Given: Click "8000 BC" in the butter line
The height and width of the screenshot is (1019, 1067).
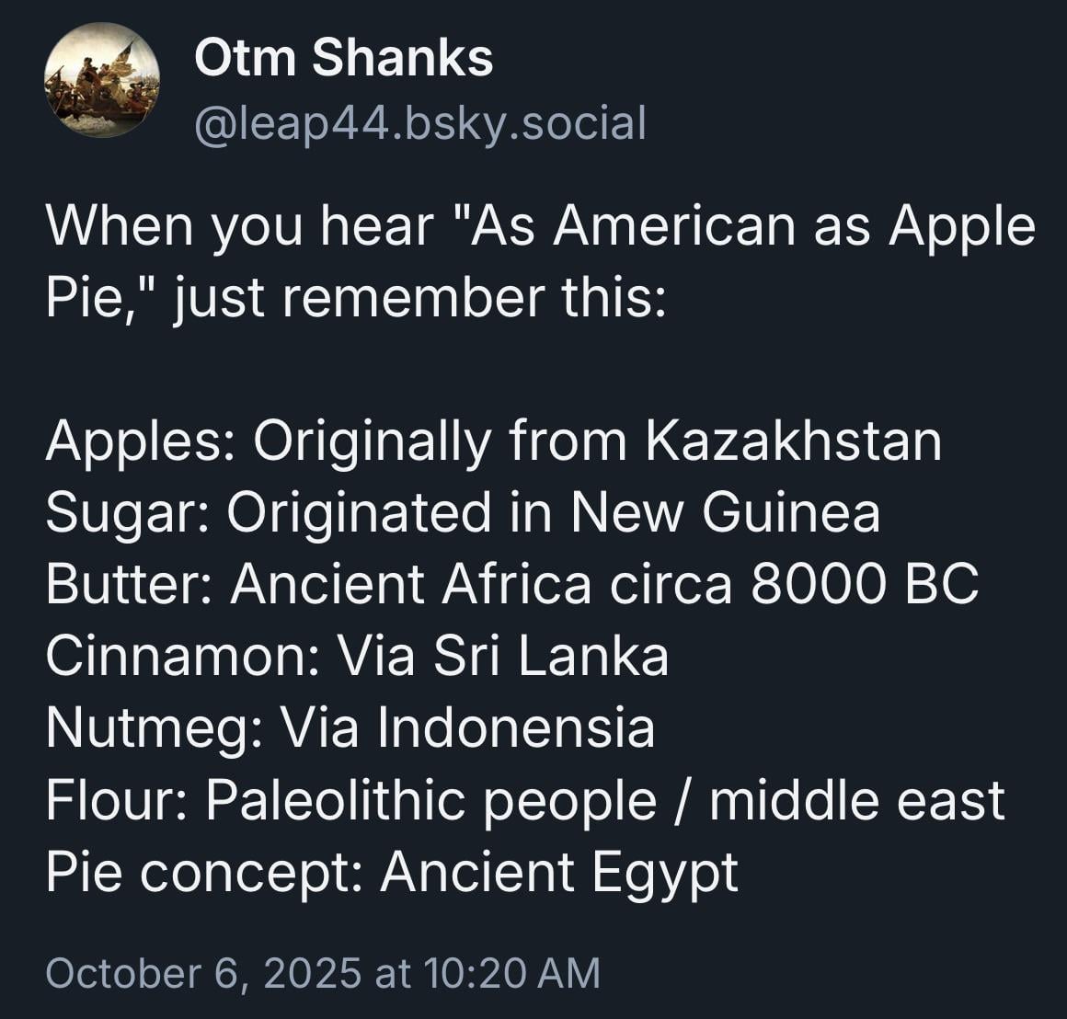Looking at the screenshot, I should pos(865,584).
